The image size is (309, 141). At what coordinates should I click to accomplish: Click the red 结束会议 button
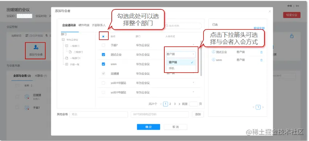click(x=292, y=15)
